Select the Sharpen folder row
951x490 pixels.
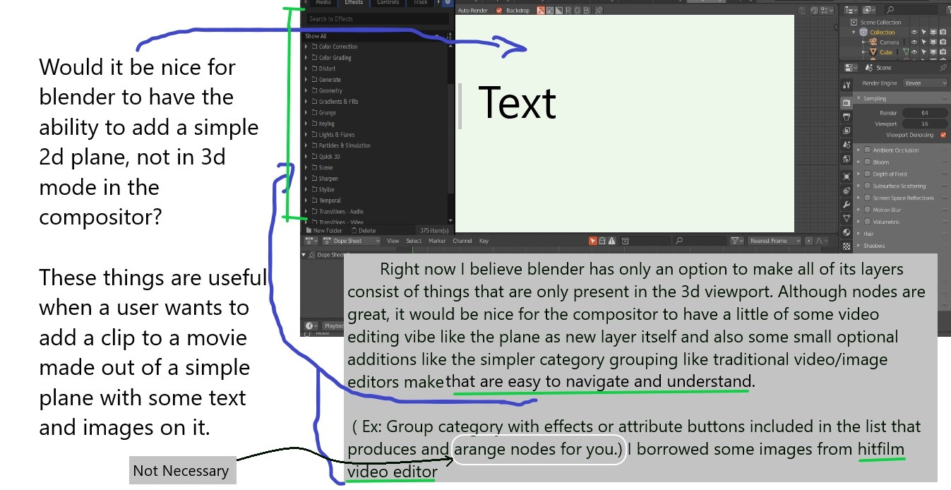coord(376,179)
